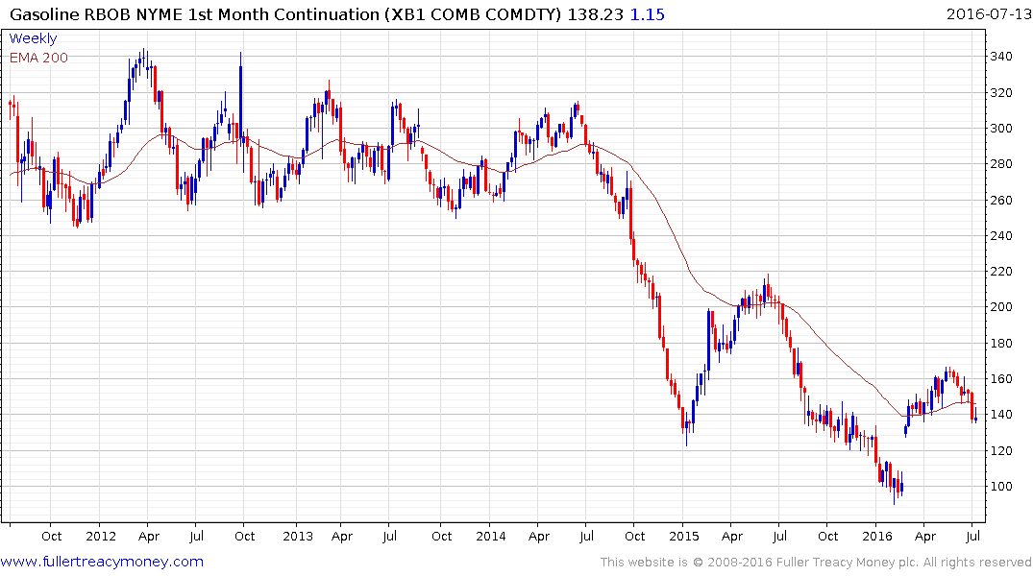
Task: Click the 300 price axis label
Action: coord(1001,129)
